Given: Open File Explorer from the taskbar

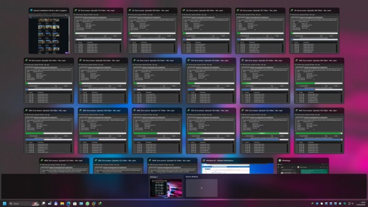Looking at the screenshot, I should 62,203.
